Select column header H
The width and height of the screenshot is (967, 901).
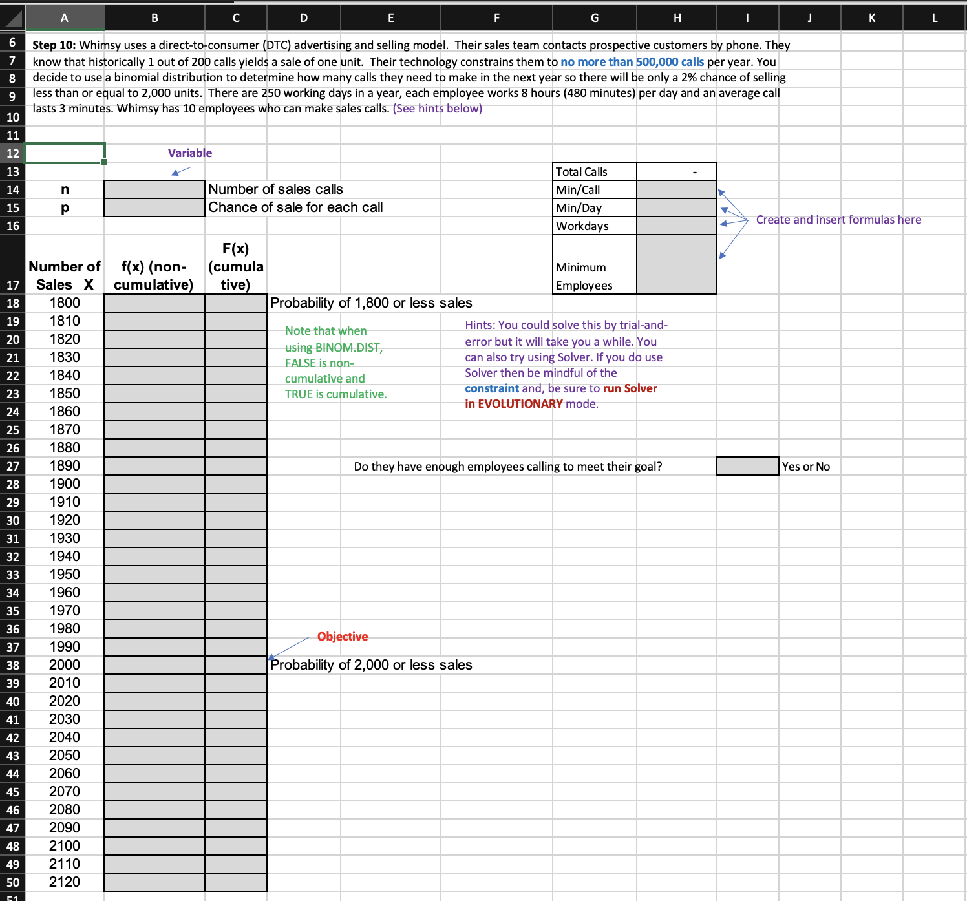click(676, 17)
